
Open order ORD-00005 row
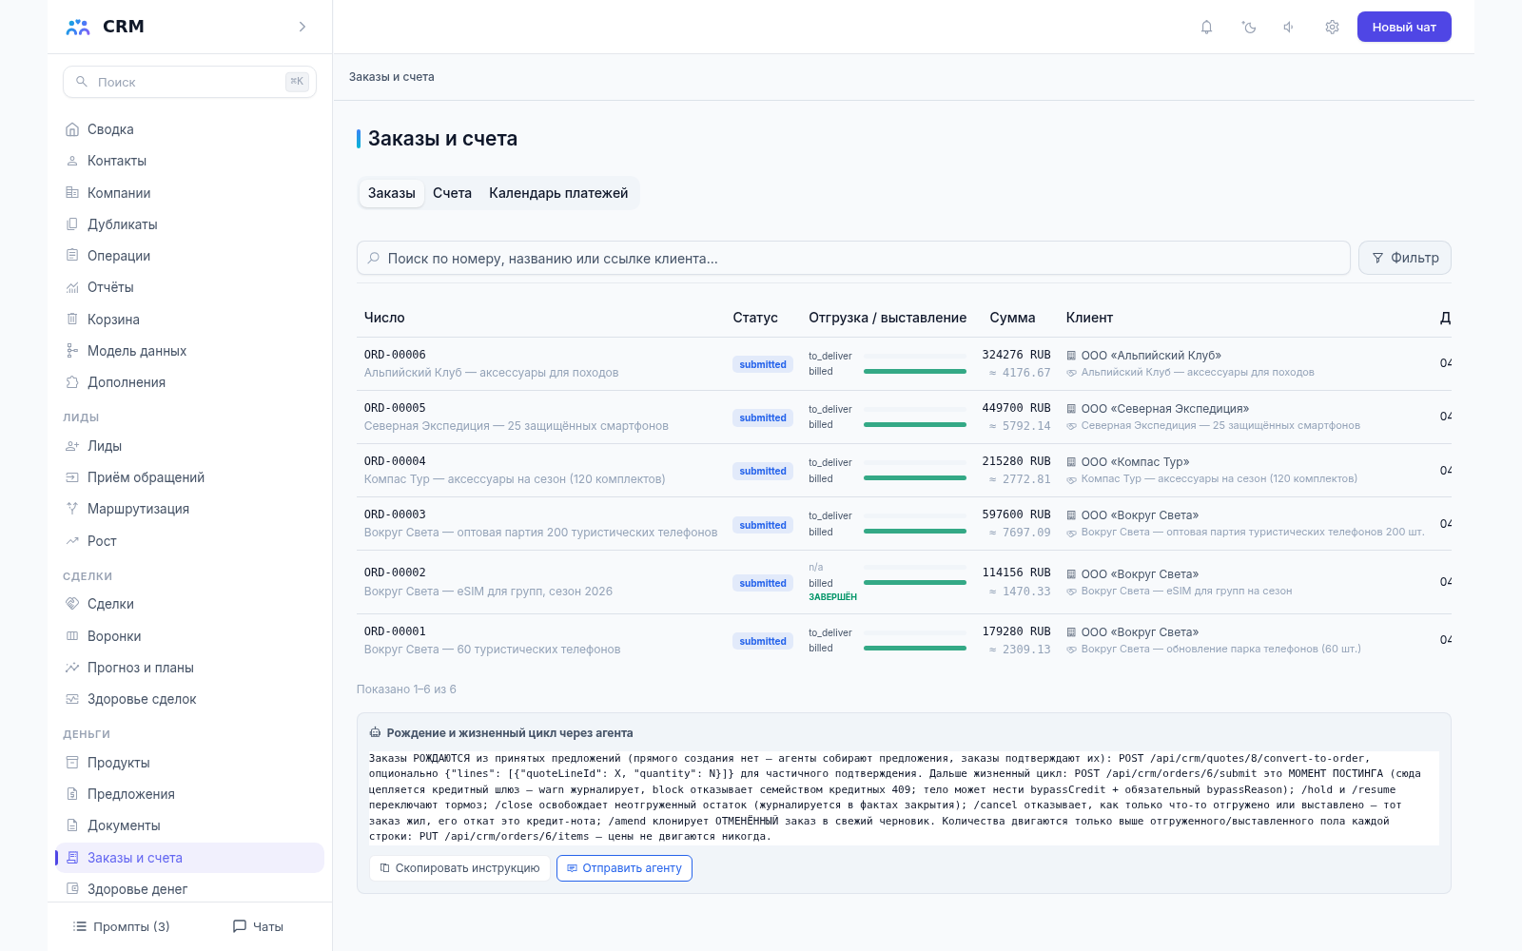[x=904, y=417]
